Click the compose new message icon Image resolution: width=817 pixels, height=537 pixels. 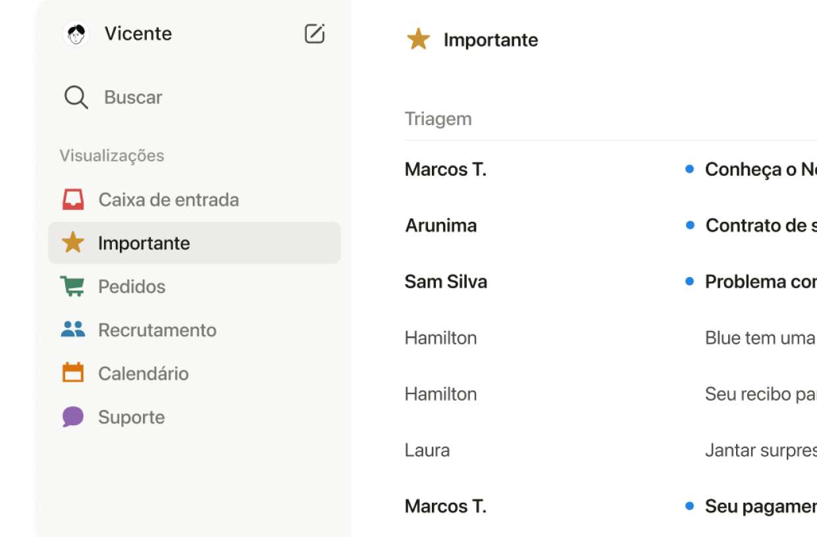pyautogui.click(x=315, y=34)
